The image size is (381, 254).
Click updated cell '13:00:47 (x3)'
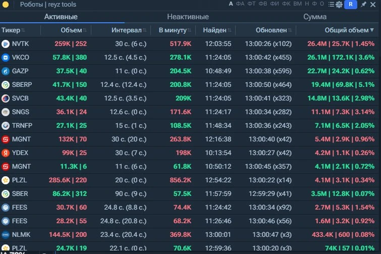[272, 234]
